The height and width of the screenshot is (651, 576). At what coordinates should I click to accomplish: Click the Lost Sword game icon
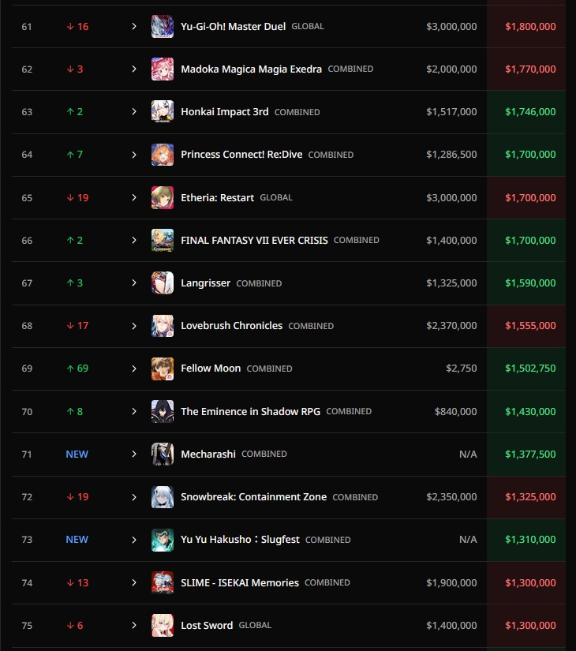(163, 626)
